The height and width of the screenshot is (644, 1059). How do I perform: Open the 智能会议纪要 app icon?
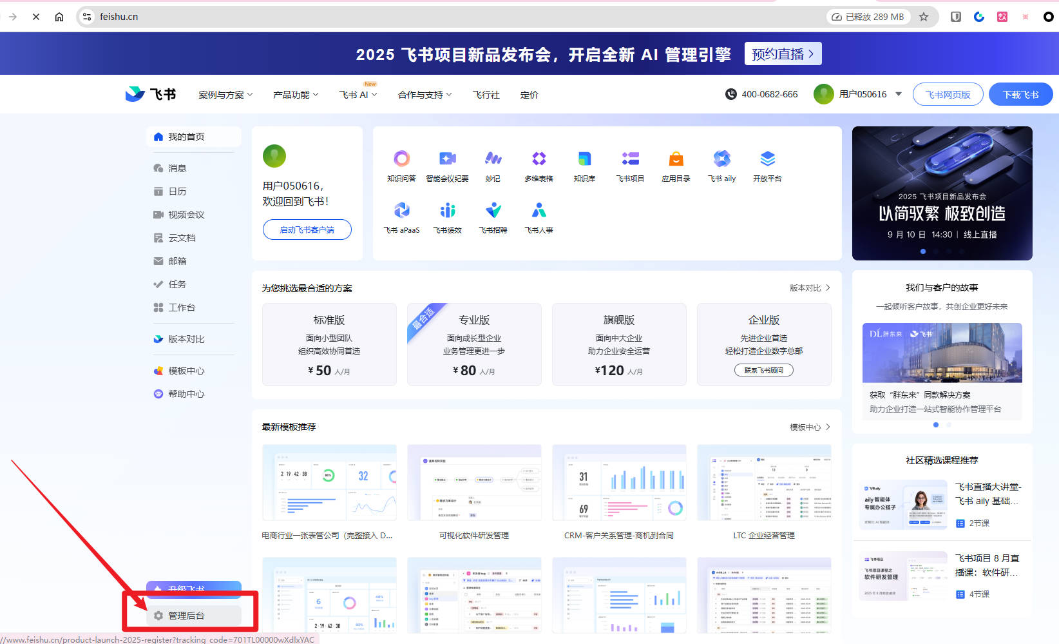tap(447, 159)
